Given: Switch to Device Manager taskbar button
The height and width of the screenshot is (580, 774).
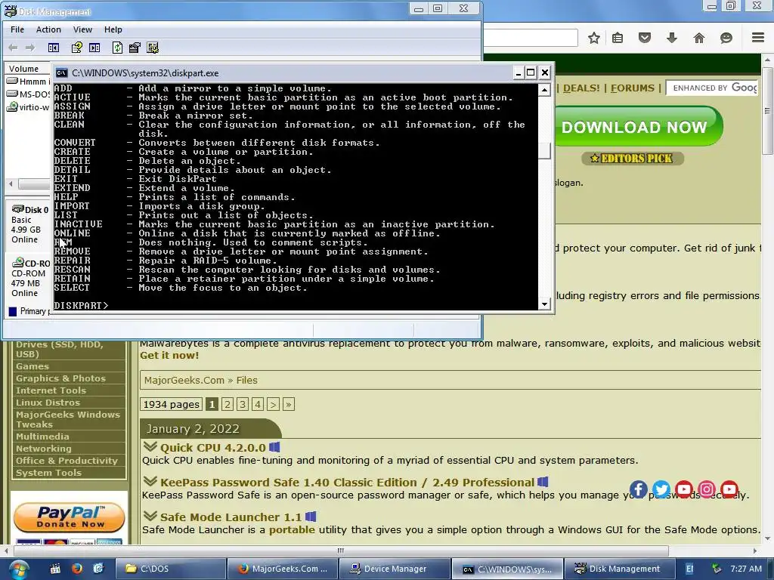Looking at the screenshot, I should (395, 569).
